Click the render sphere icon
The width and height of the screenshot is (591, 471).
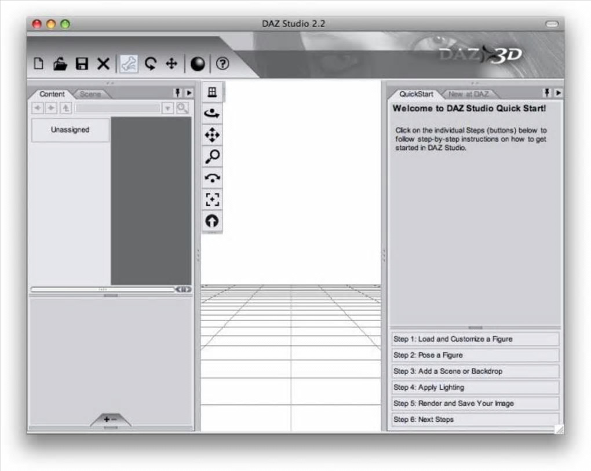pos(198,64)
